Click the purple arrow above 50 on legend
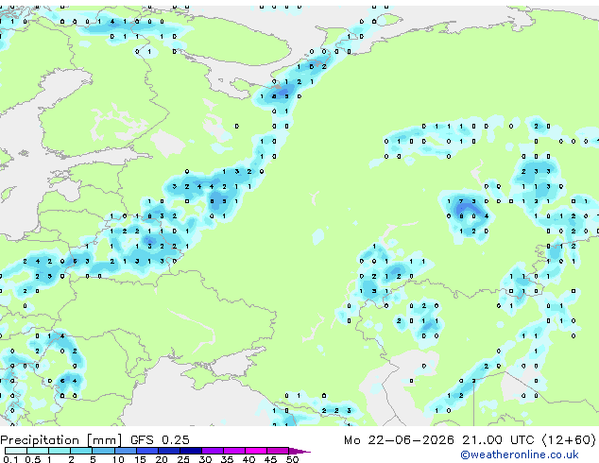Viewport: 599px width, 463px height. [x=299, y=451]
